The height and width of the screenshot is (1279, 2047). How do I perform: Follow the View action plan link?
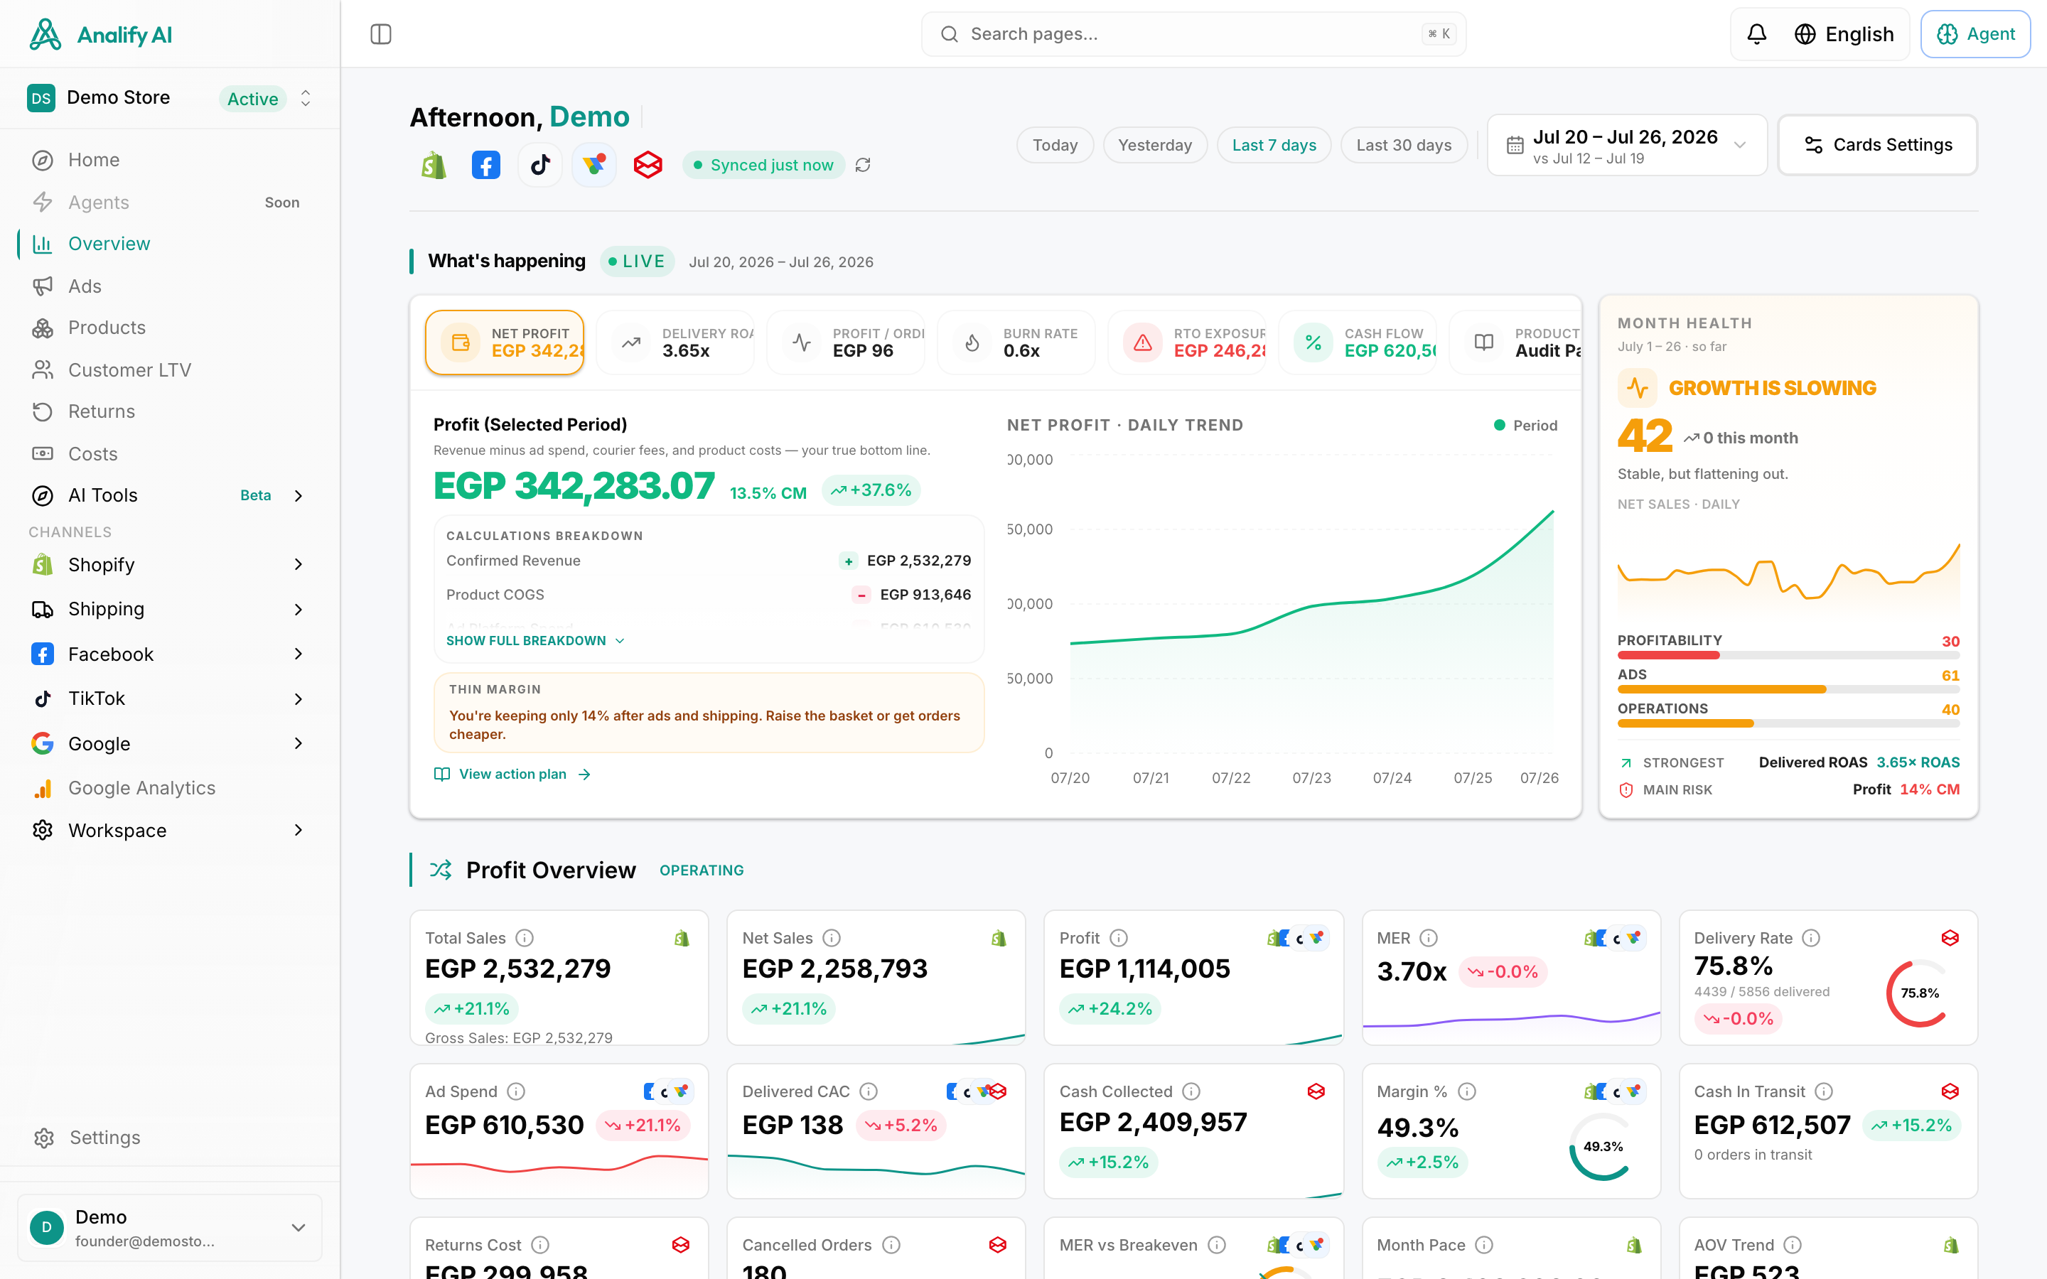512,774
